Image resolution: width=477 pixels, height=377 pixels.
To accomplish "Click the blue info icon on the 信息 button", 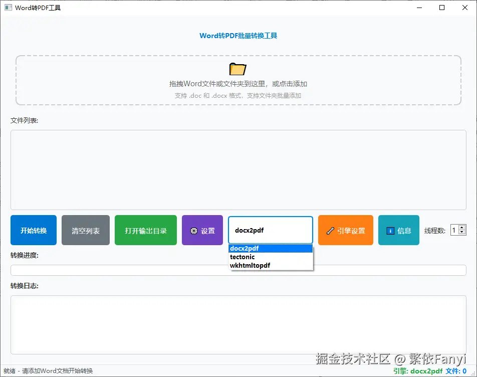I will coord(390,230).
